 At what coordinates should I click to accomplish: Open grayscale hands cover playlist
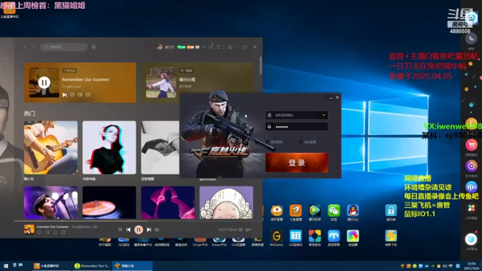pyautogui.click(x=160, y=148)
